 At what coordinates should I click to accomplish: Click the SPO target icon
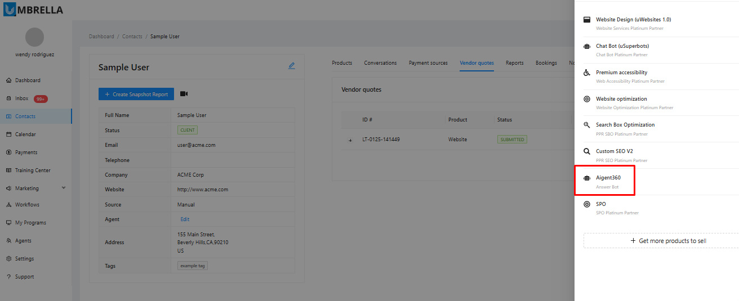pyautogui.click(x=586, y=204)
